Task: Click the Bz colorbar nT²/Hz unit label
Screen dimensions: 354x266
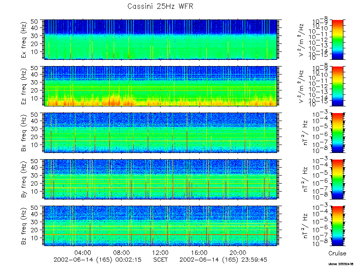Action: (305, 226)
